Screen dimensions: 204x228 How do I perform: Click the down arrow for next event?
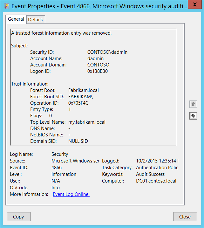193,116
